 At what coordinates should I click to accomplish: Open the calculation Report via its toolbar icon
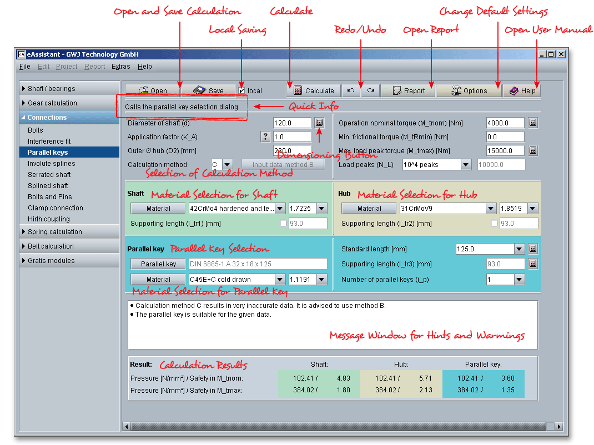(x=407, y=90)
